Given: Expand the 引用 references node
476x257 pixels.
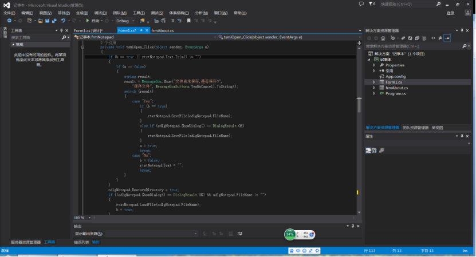Looking at the screenshot, I should (x=374, y=71).
